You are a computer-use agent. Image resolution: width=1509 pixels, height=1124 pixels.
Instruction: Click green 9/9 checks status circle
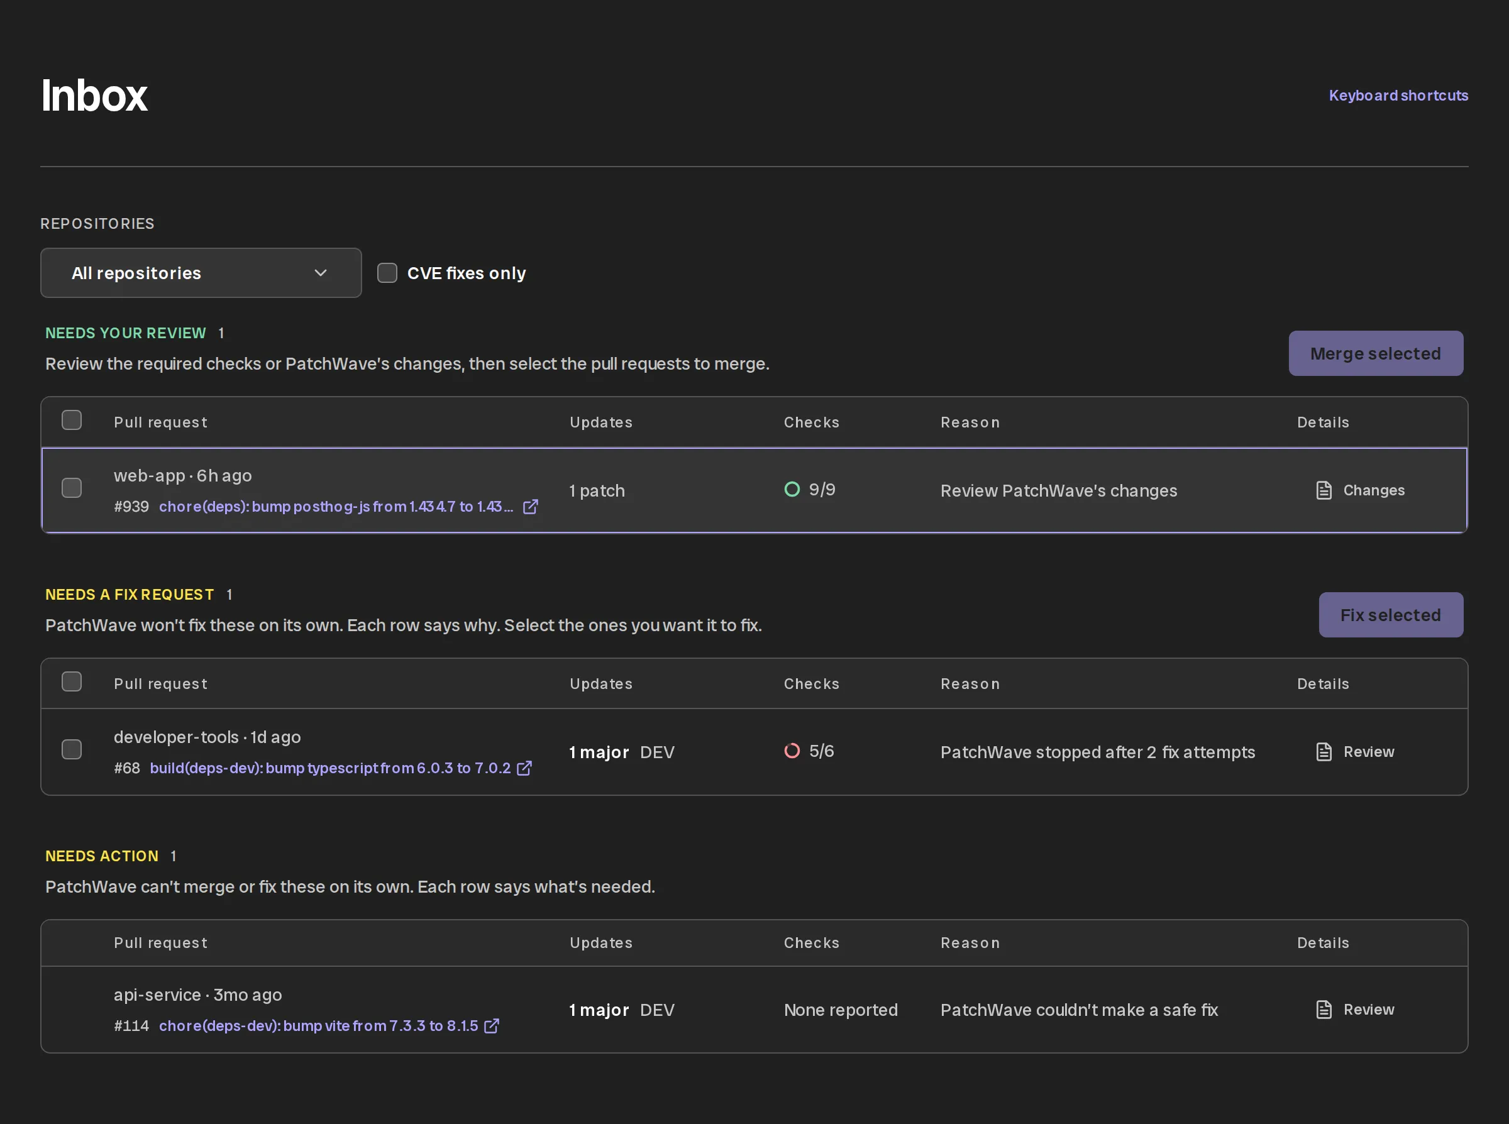coord(792,489)
